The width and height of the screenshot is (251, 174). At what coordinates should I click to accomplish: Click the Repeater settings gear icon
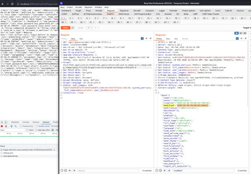[x=73, y=28]
